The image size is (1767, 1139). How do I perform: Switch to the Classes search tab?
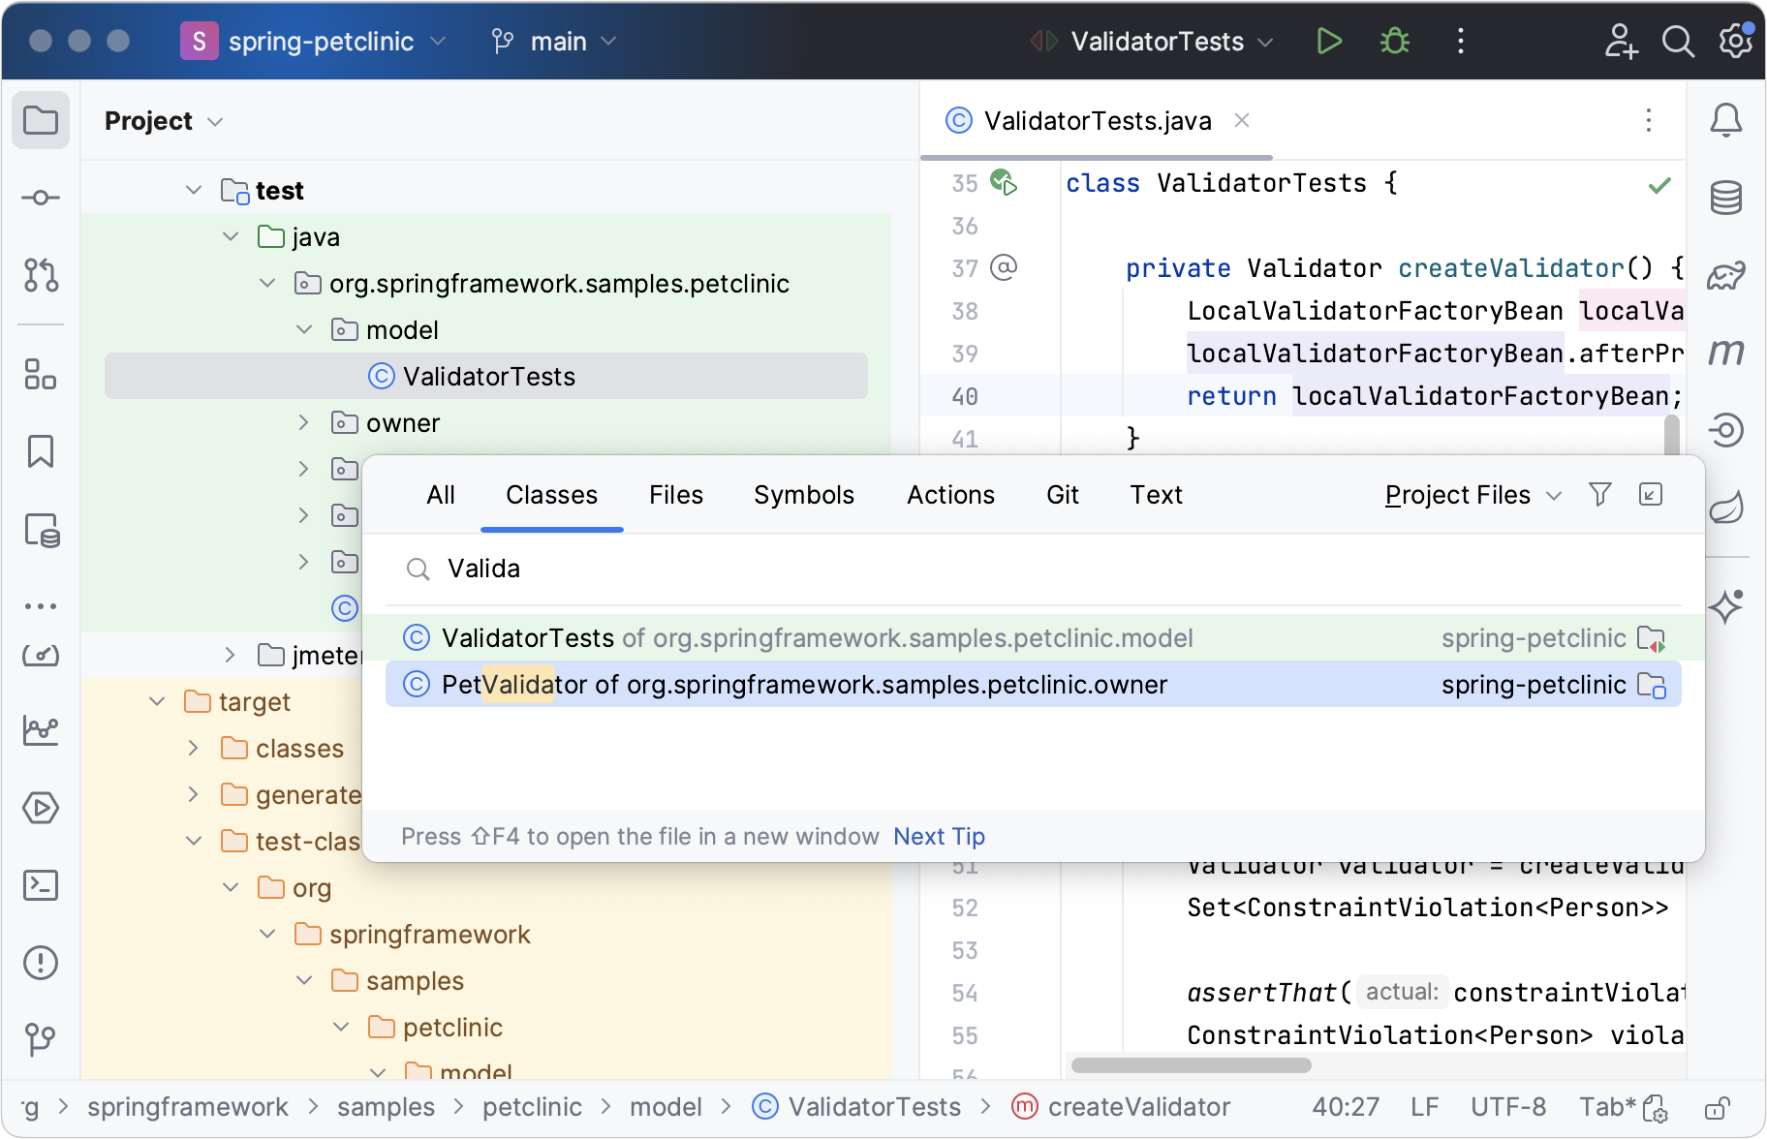[552, 495]
